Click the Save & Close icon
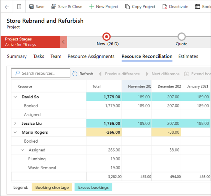Viewport: 211px width, 196px height. pos(53,6)
